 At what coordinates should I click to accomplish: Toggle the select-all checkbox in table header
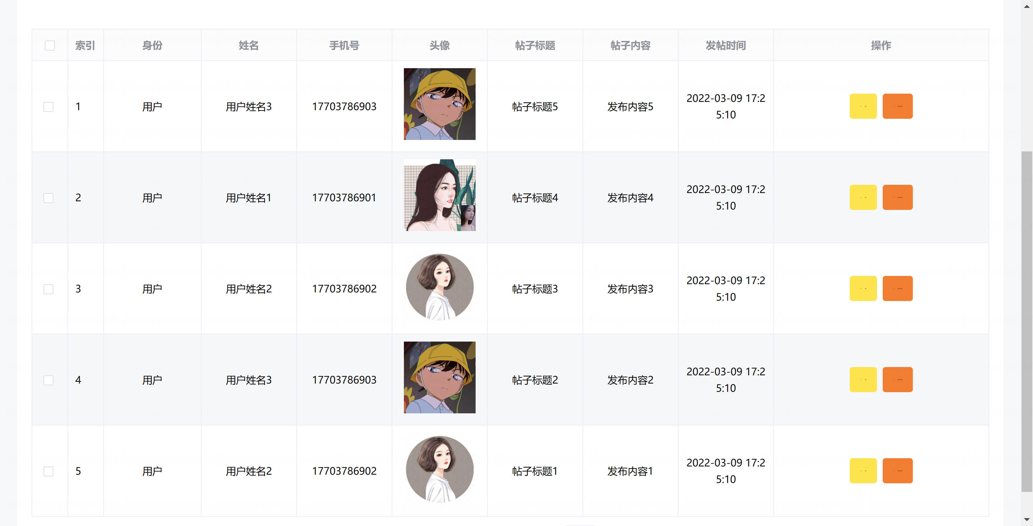pos(50,45)
